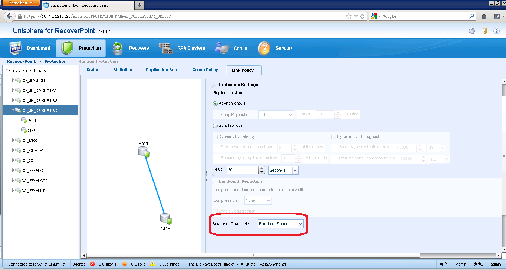Select the Asynchronous replication mode
This screenshot has width=506, height=270.
[216, 103]
